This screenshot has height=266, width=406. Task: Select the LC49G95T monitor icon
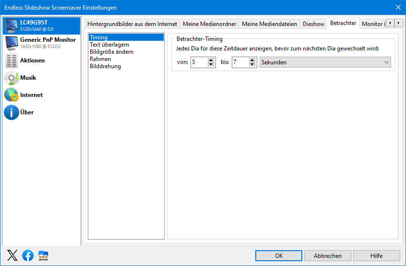click(12, 26)
